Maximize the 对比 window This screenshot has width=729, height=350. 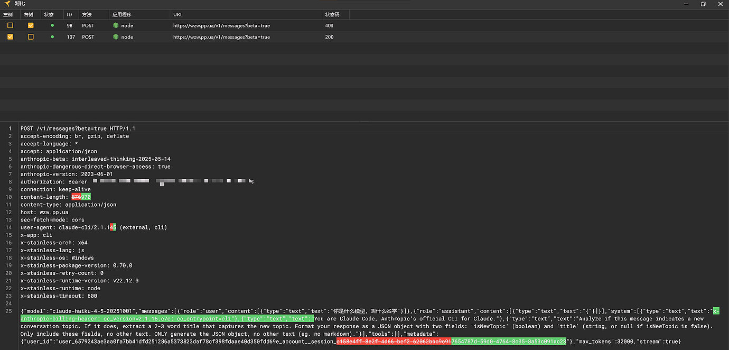pos(703,4)
